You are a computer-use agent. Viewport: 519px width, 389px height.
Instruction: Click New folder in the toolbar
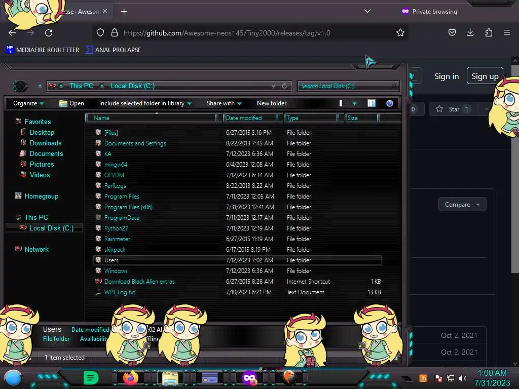(272, 103)
